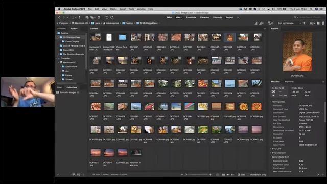This screenshot has width=327, height=184.
Task: Expand the System folder in tree
Action: tap(61, 79)
